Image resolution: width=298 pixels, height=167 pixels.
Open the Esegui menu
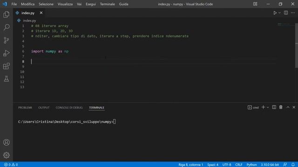tap(91, 4)
